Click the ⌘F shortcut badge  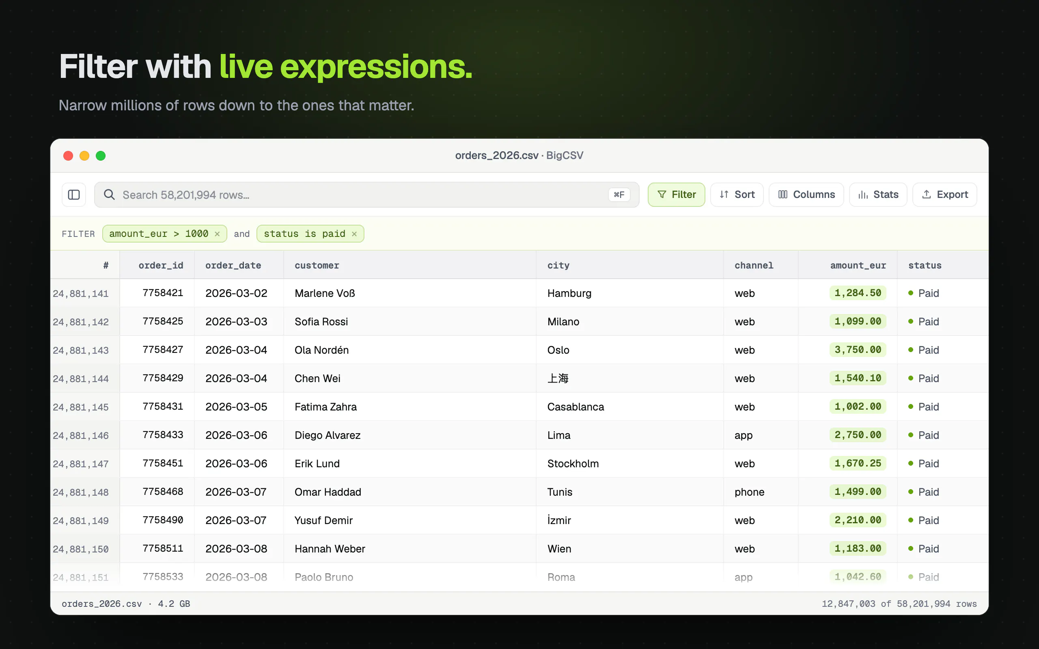[619, 195]
